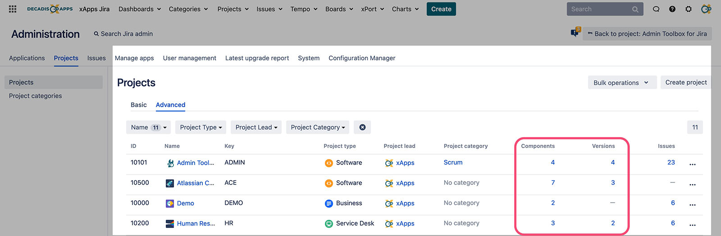
Task: Expand the Tempo menu
Action: [304, 9]
